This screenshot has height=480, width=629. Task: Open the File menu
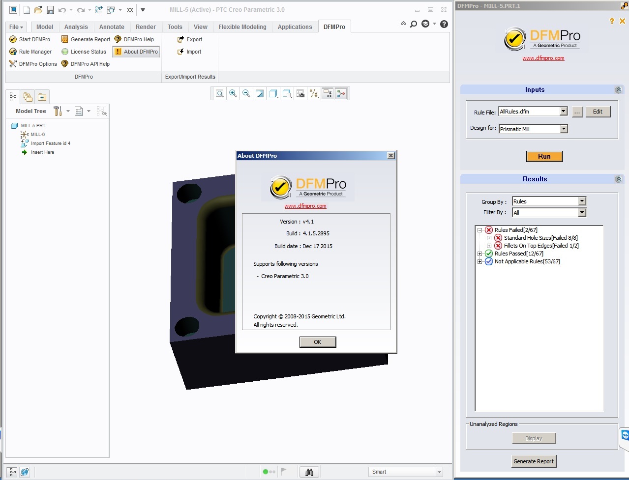point(16,27)
